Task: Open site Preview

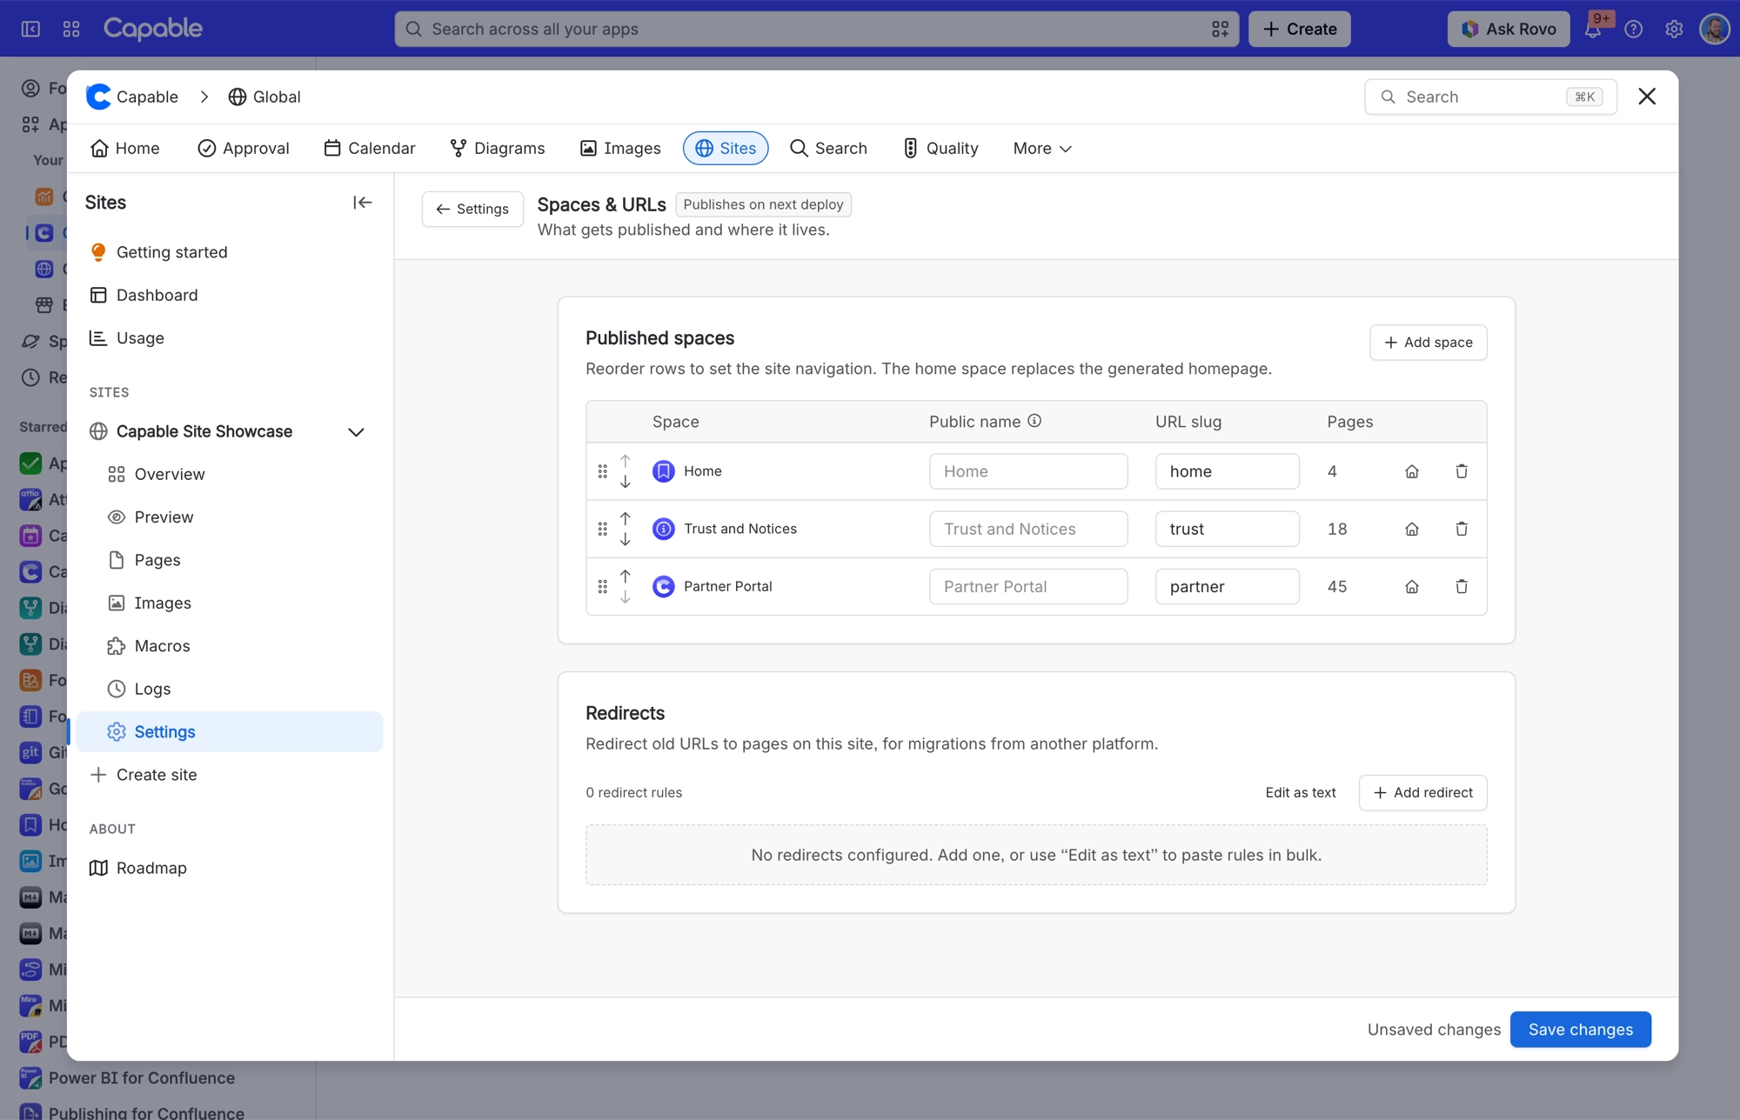Action: click(230, 517)
